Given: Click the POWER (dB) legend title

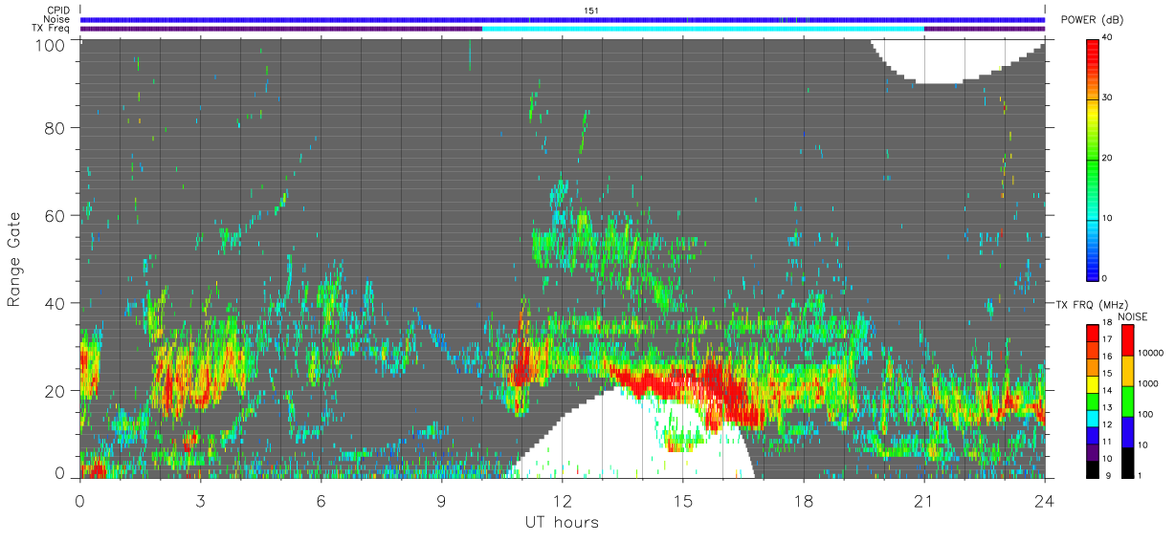Looking at the screenshot, I should tap(1093, 20).
